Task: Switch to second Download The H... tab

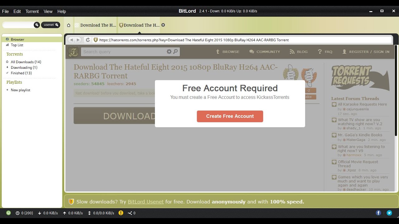Action: 139,25
